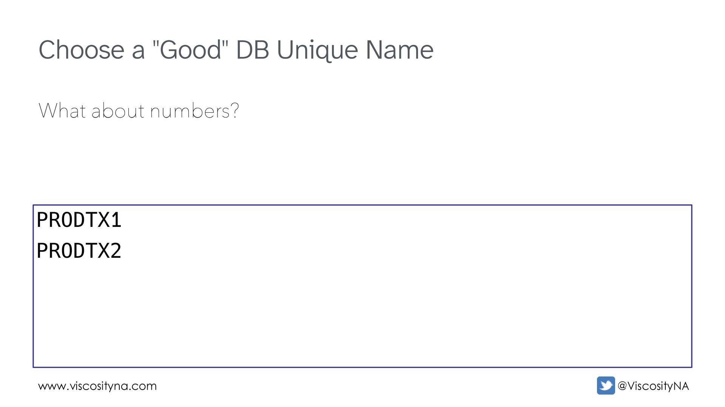Click the word "Name" in the title
Image resolution: width=725 pixels, height=407 pixels.
click(x=400, y=50)
